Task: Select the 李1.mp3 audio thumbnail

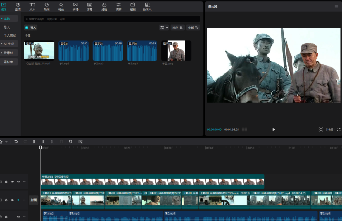Action: pyautogui.click(x=73, y=51)
